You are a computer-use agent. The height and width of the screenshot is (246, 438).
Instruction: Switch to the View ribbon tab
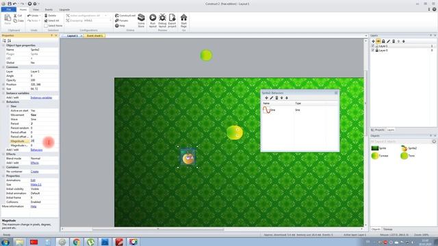[x=36, y=10]
